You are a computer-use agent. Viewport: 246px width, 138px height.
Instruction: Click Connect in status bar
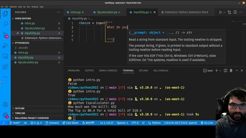[52, 123]
